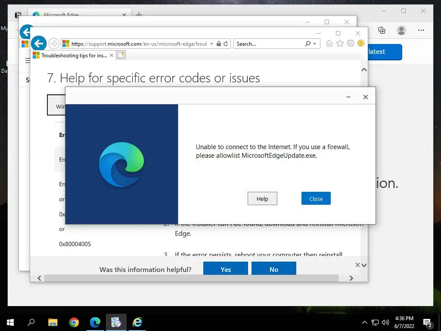Click the Search... box in Internet Explorer
Viewport: 441px width, 331px height.
click(269, 44)
